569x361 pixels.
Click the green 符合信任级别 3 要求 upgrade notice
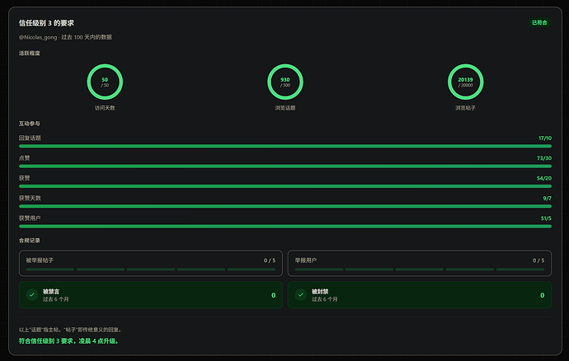(x=69, y=341)
